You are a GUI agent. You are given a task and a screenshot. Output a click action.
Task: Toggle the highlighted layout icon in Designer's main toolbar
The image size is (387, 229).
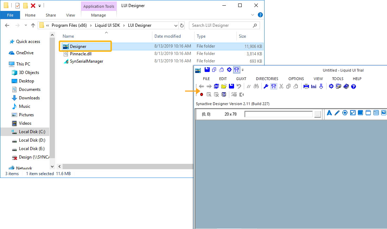pos(274,86)
